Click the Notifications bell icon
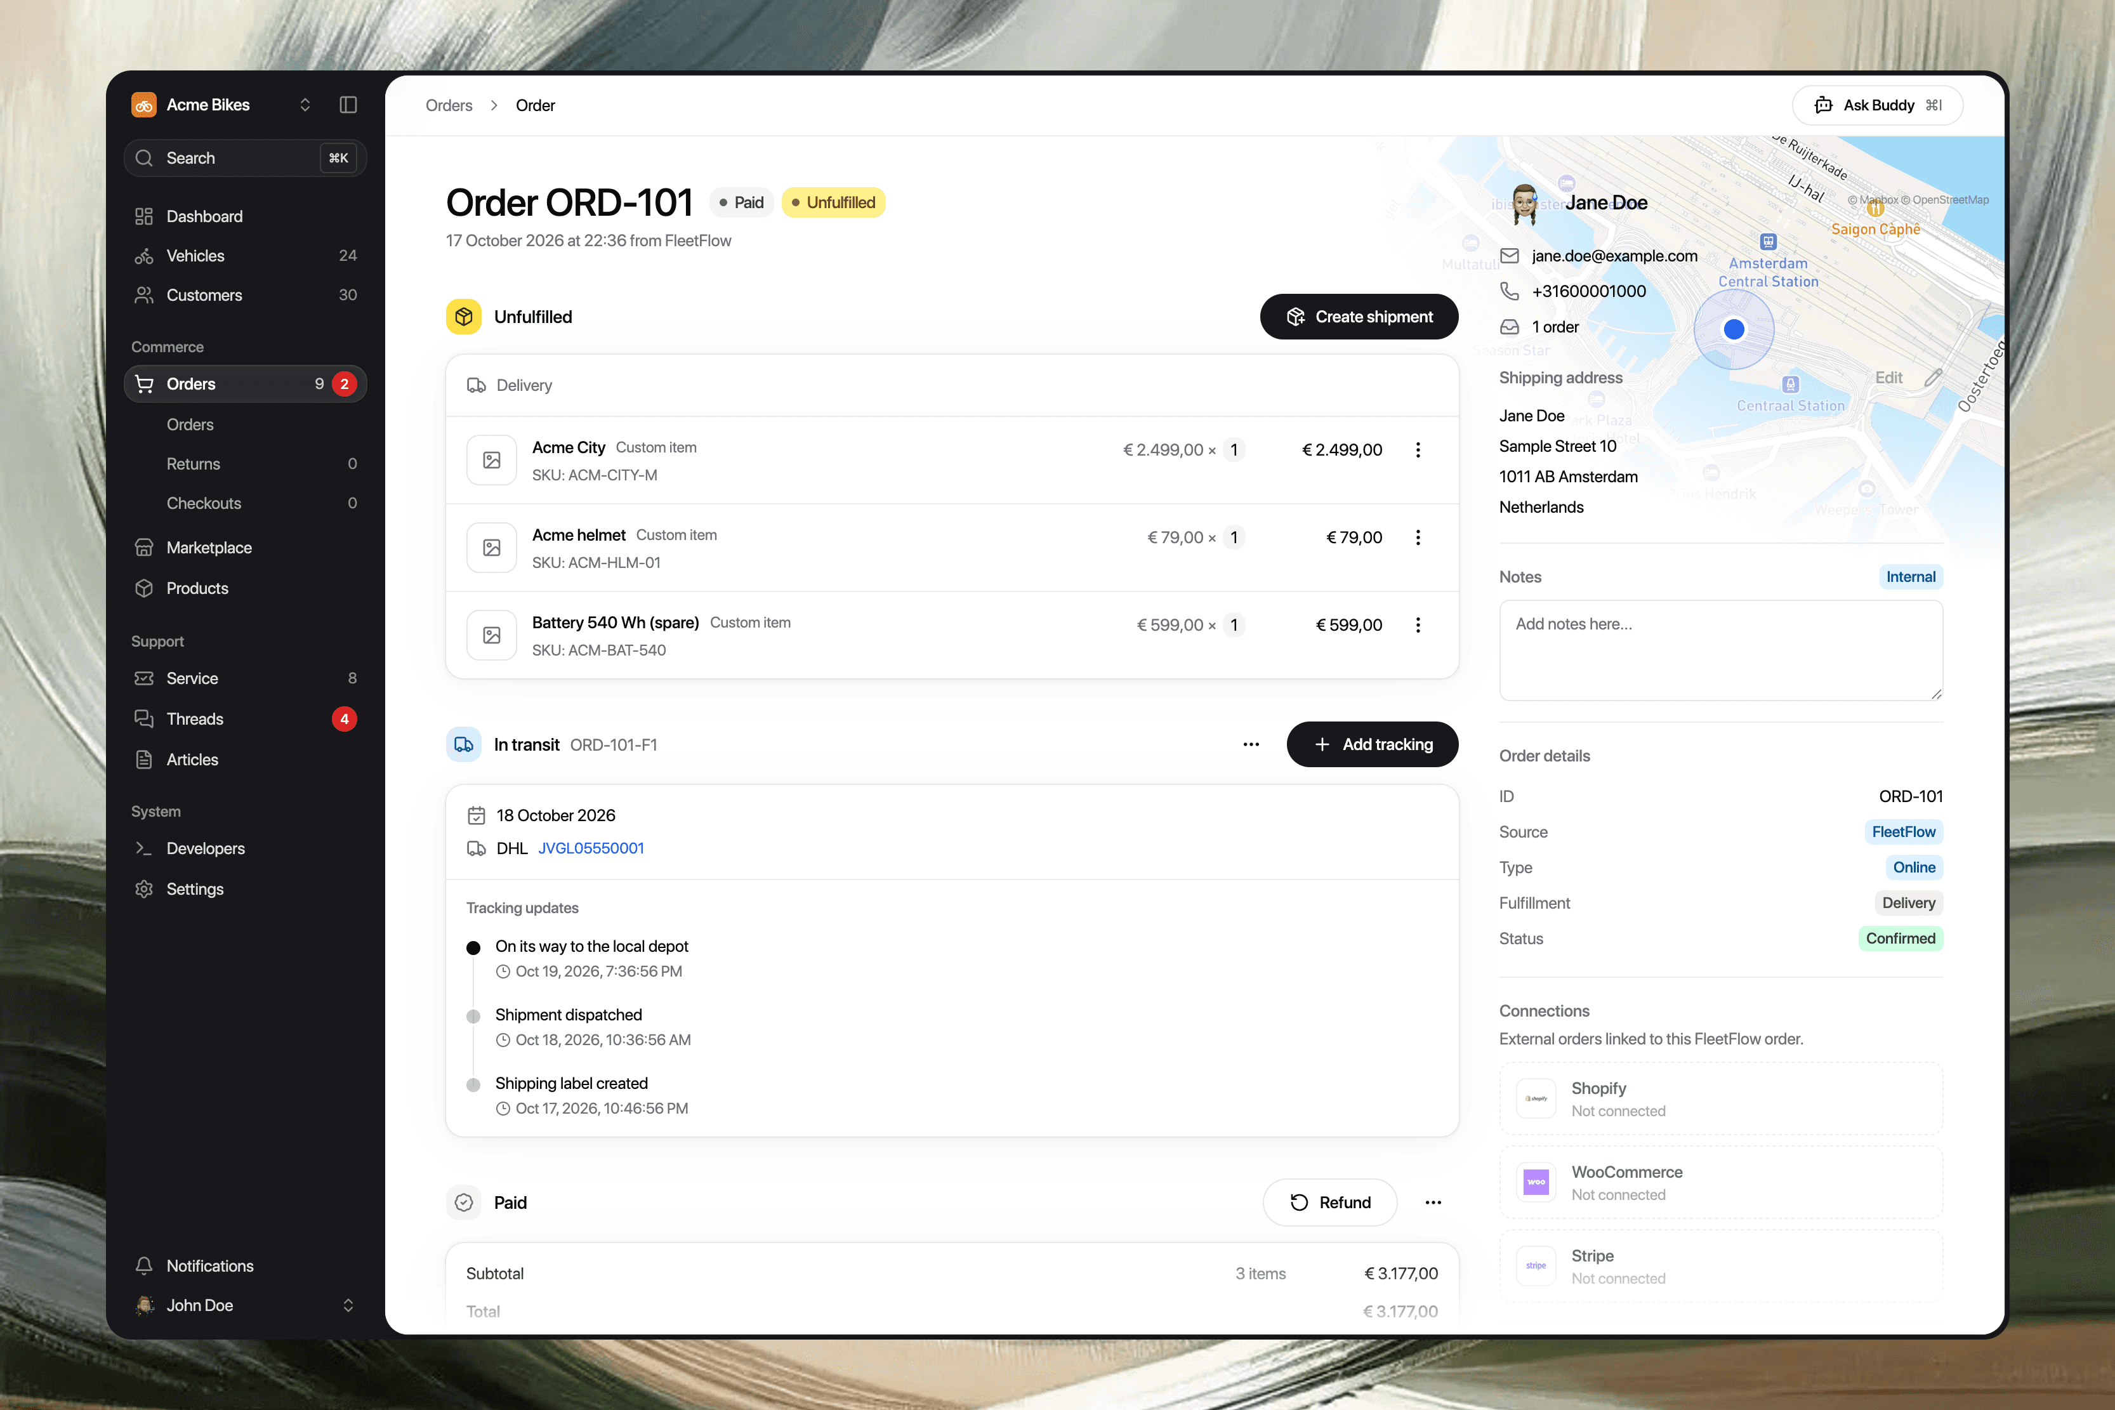 (x=144, y=1266)
